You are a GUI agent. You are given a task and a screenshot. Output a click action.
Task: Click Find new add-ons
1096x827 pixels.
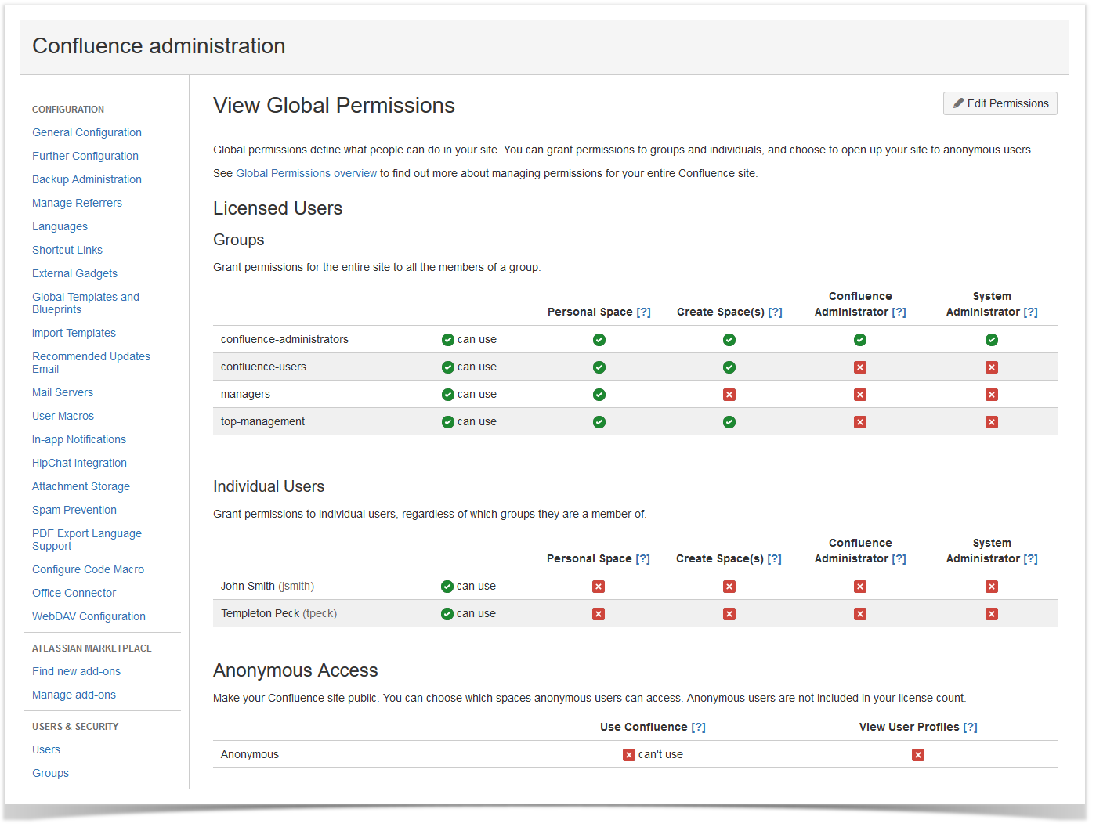(76, 671)
